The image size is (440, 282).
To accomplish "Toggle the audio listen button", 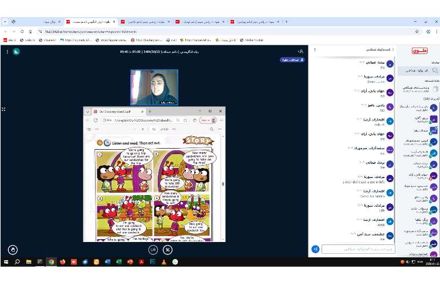I will tap(153, 250).
